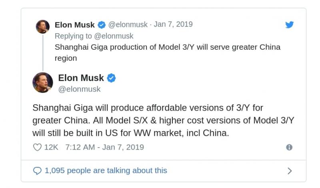Open large Elon Musk profile avatar
Image resolution: width=320 pixels, height=188 pixels.
click(x=43, y=83)
